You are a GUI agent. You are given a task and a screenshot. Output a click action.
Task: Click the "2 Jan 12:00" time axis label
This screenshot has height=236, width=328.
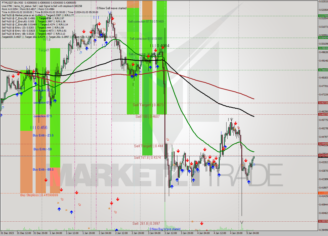tap(122, 233)
